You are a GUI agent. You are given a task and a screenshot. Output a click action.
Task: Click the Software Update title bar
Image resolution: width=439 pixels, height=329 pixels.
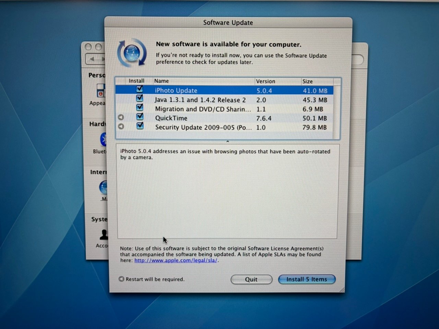(228, 23)
